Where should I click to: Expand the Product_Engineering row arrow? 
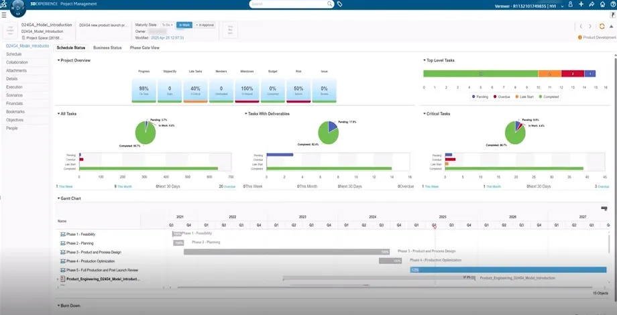coord(58,279)
